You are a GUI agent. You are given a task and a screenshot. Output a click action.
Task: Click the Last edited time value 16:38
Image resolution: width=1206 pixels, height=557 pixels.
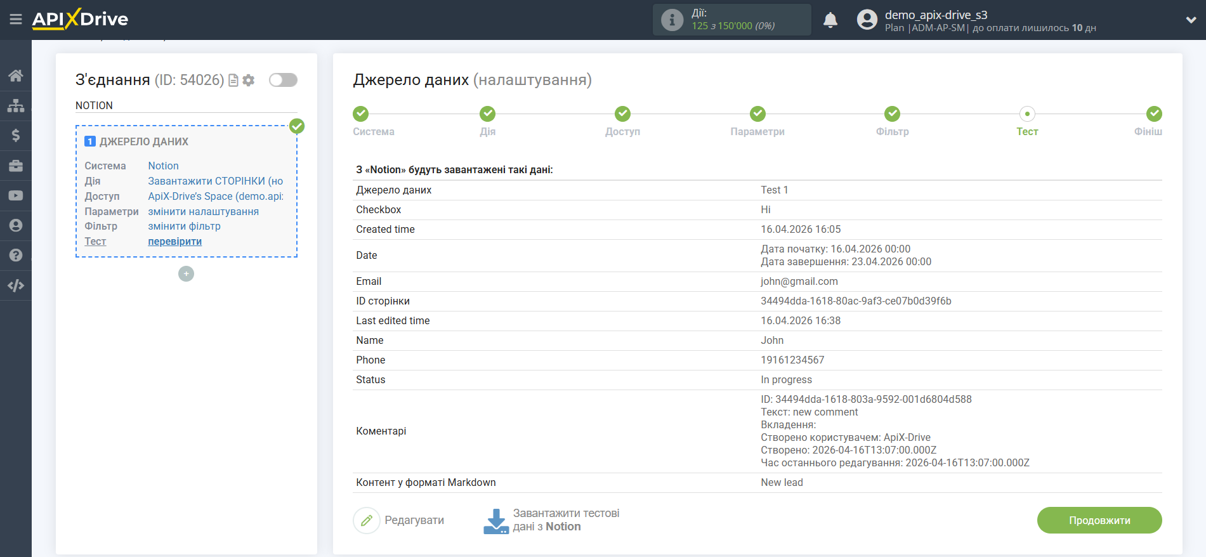coord(801,321)
